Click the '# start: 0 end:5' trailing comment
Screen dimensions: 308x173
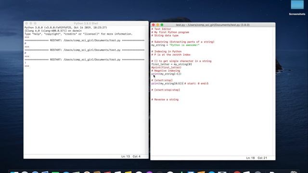point(196,84)
